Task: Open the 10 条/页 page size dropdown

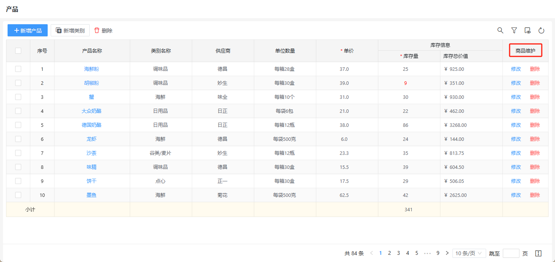Action: tap(469, 253)
